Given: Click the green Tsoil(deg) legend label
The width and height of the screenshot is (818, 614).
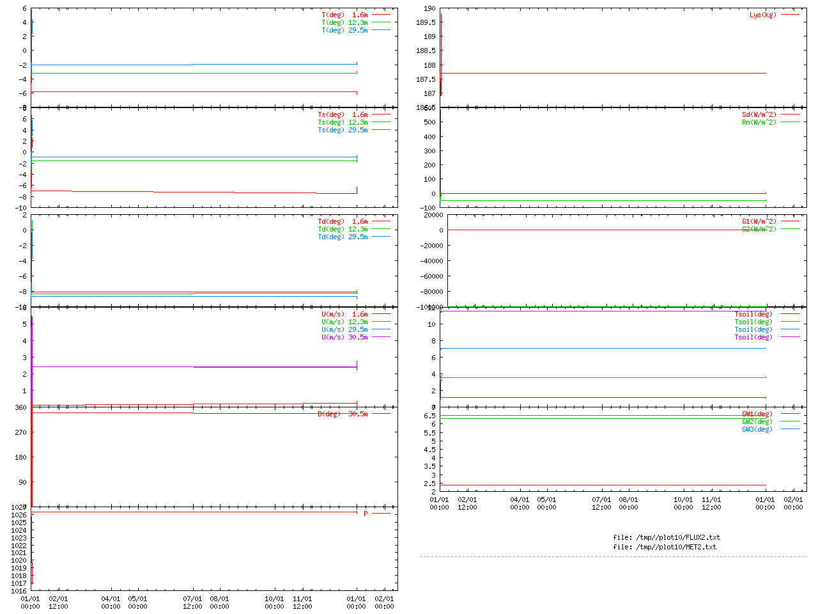Looking at the screenshot, I should point(753,322).
